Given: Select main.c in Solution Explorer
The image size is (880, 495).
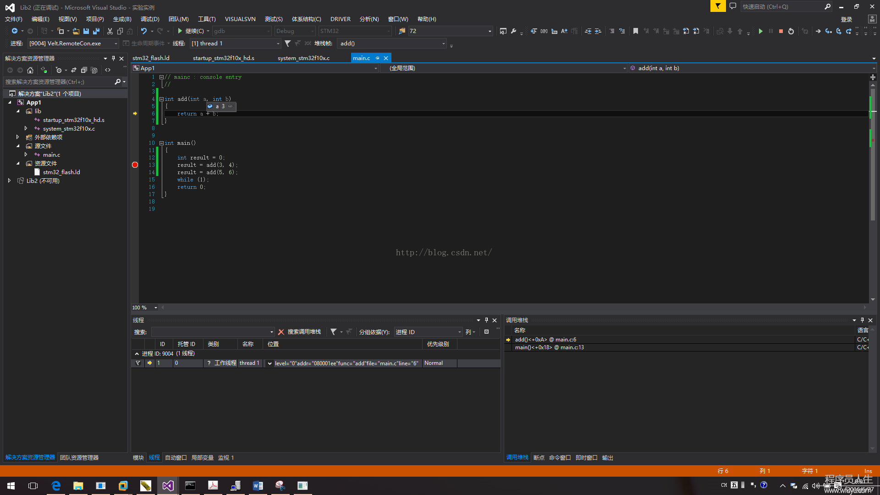Looking at the screenshot, I should point(51,155).
